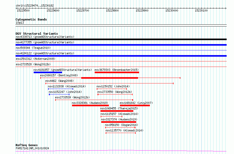This screenshot has height=154, width=234.
Task: Click the red nsv1115157 span line
Action: (111, 116)
